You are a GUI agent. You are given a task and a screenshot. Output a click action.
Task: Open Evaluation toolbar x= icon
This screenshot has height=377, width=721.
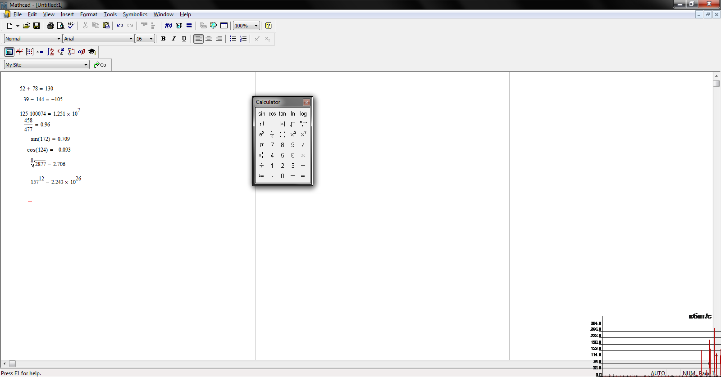click(x=40, y=52)
